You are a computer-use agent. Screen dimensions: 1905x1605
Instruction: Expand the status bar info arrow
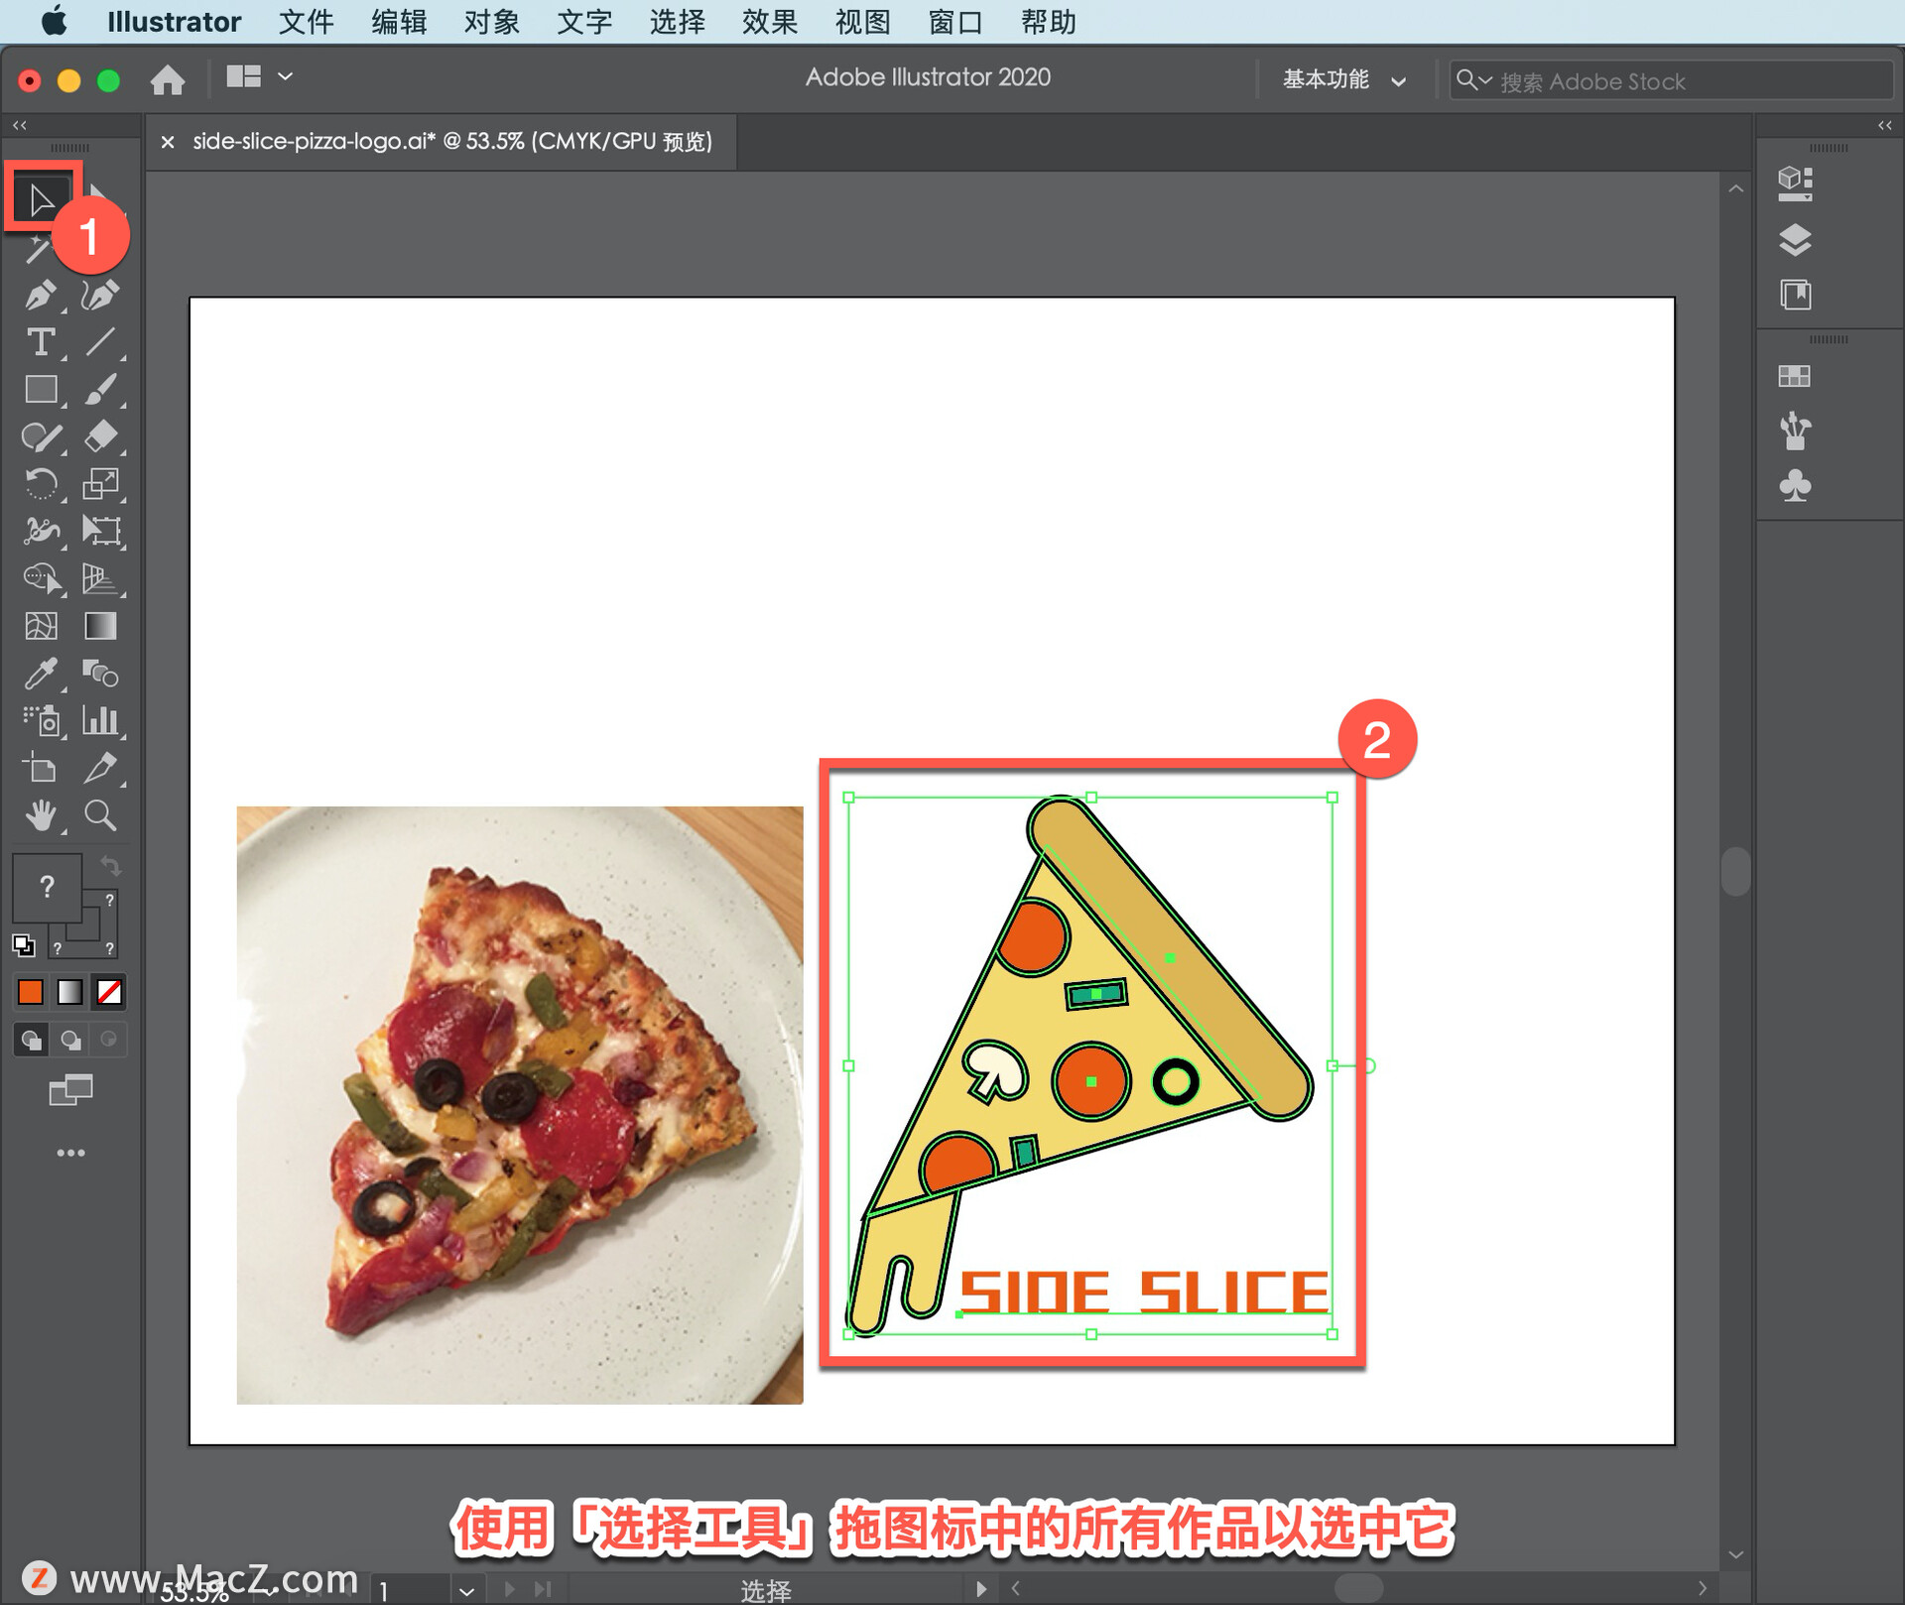pyautogui.click(x=980, y=1588)
